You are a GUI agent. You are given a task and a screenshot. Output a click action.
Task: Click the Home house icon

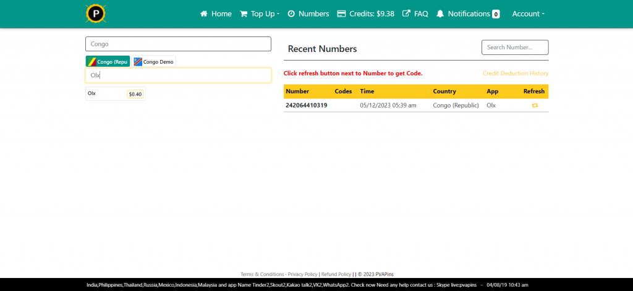pyautogui.click(x=203, y=14)
